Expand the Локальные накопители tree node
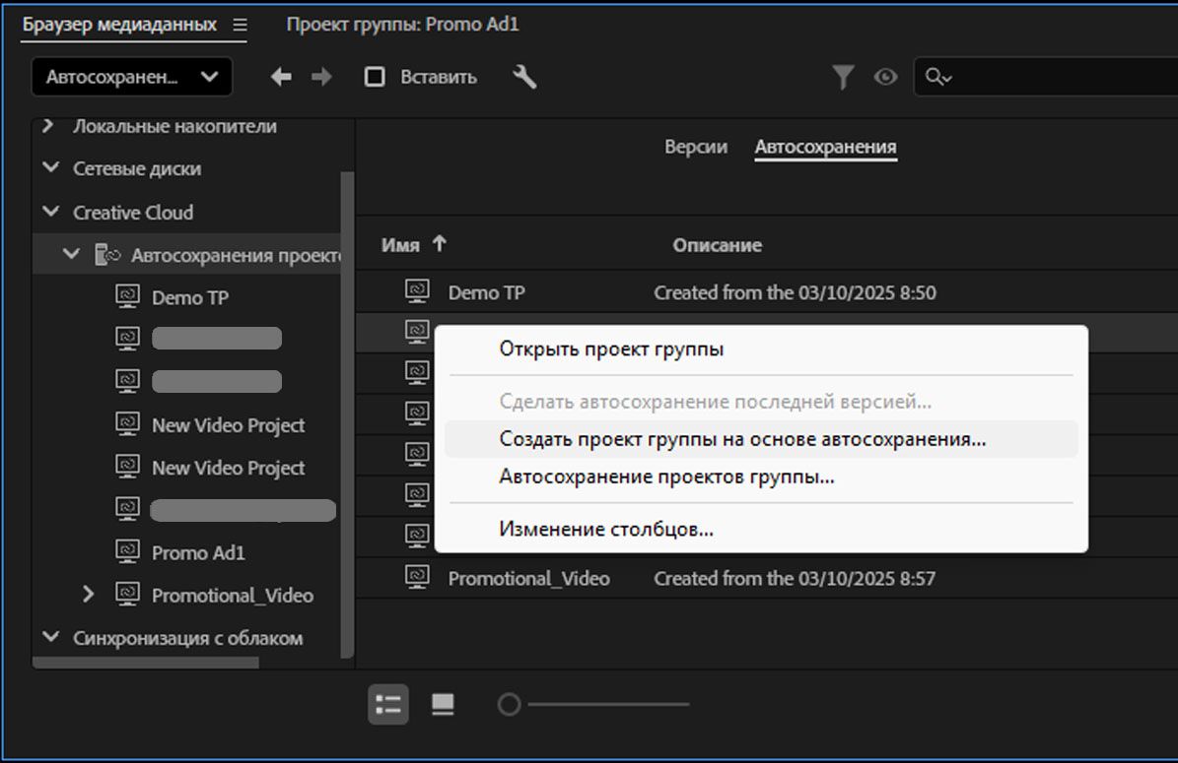The image size is (1178, 763). [x=48, y=126]
